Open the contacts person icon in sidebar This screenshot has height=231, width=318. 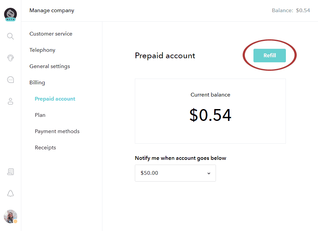click(x=10, y=101)
